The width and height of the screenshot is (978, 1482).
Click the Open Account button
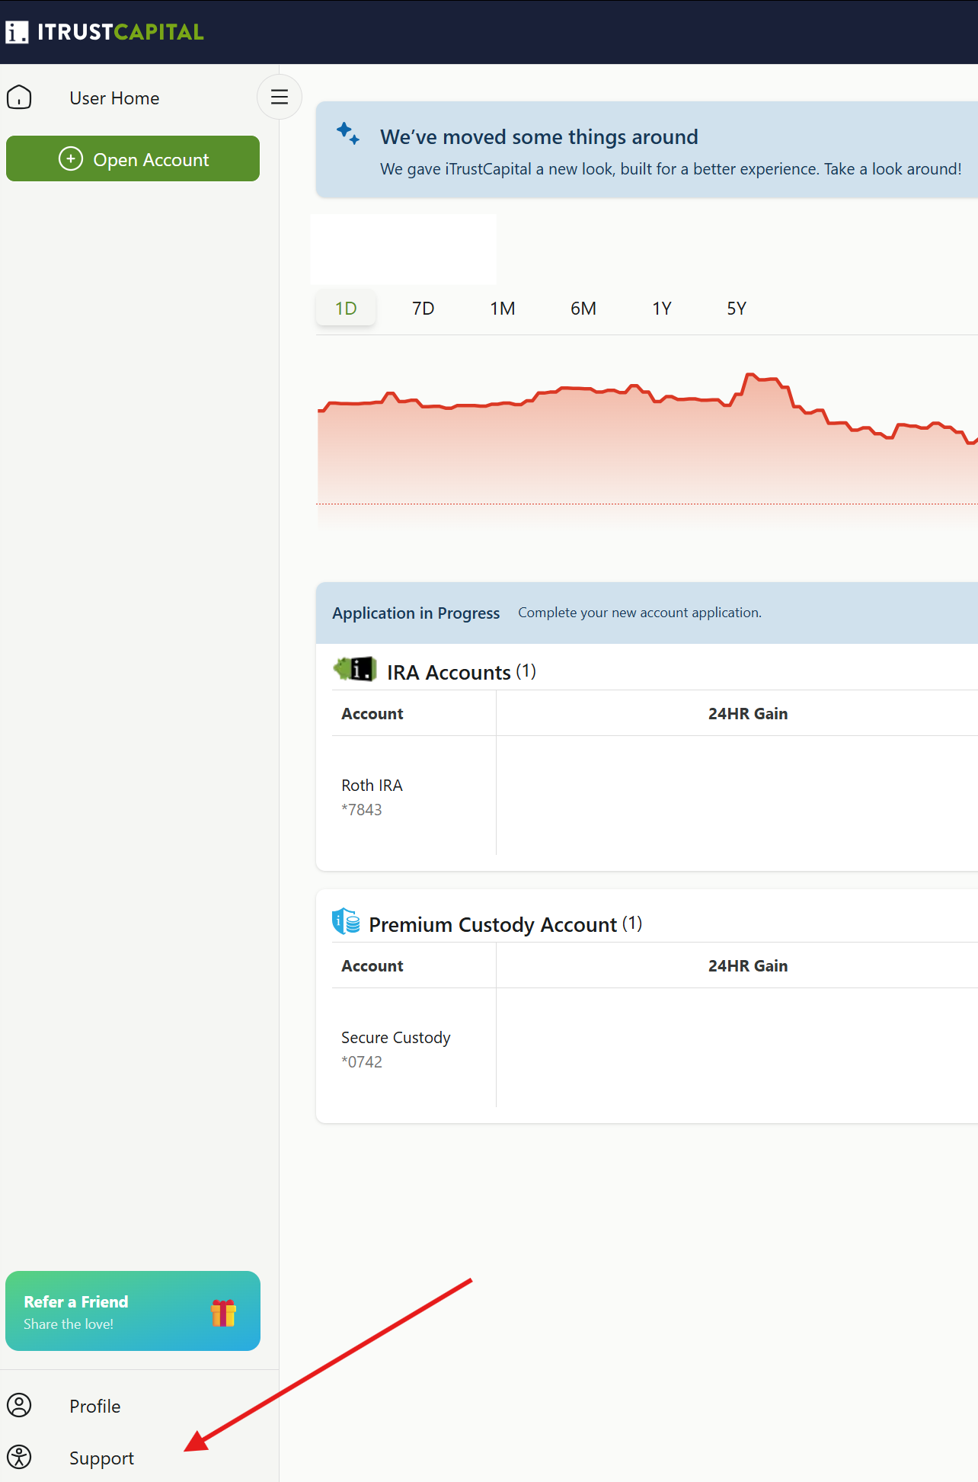pyautogui.click(x=133, y=158)
